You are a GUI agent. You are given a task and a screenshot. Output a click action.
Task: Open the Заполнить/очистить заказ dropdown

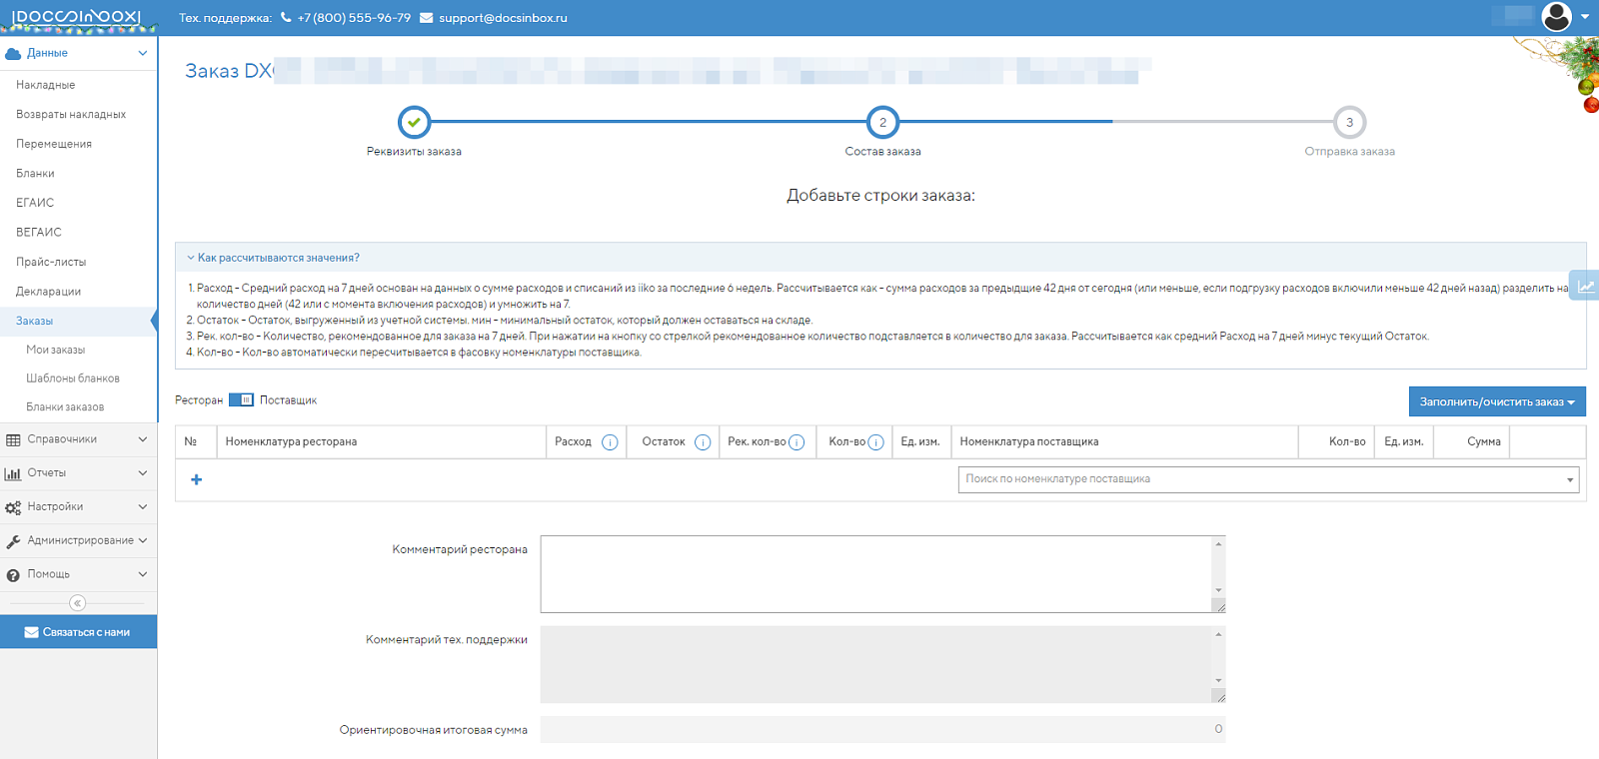[x=1497, y=401]
